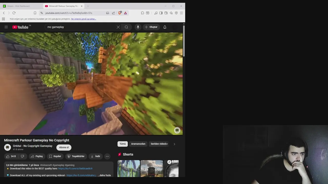The height and width of the screenshot is (184, 328).
Task: Select the Tümü filter chip
Action: (x=123, y=144)
